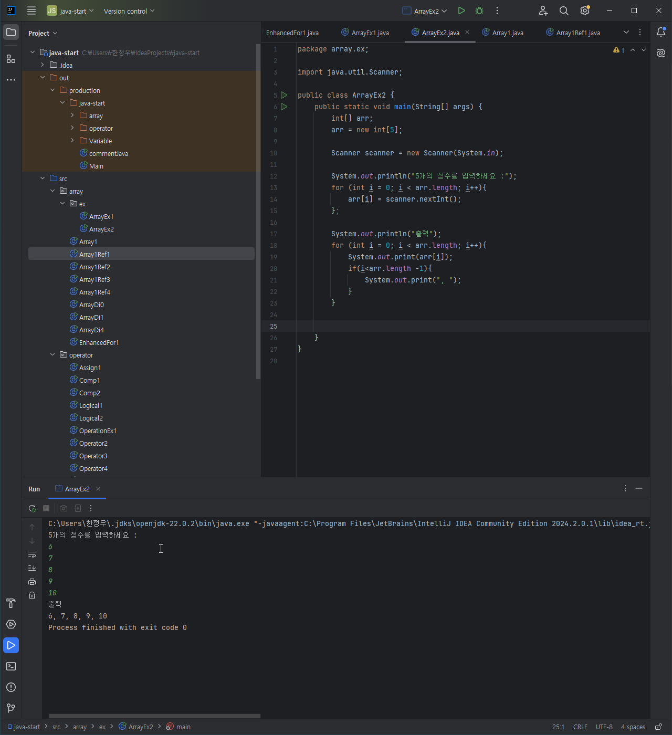672x735 pixels.
Task: Rerun ArrayEx2 in Run panel
Action: [32, 508]
